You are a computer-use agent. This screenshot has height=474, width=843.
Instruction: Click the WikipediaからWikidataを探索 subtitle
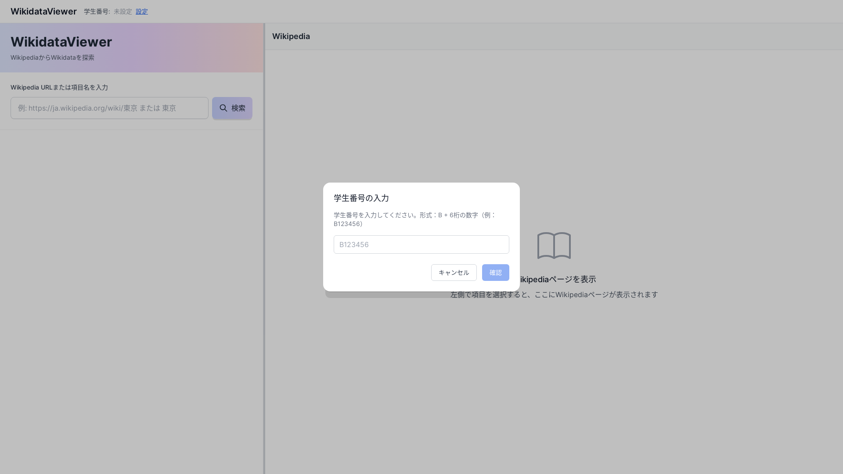click(x=52, y=57)
